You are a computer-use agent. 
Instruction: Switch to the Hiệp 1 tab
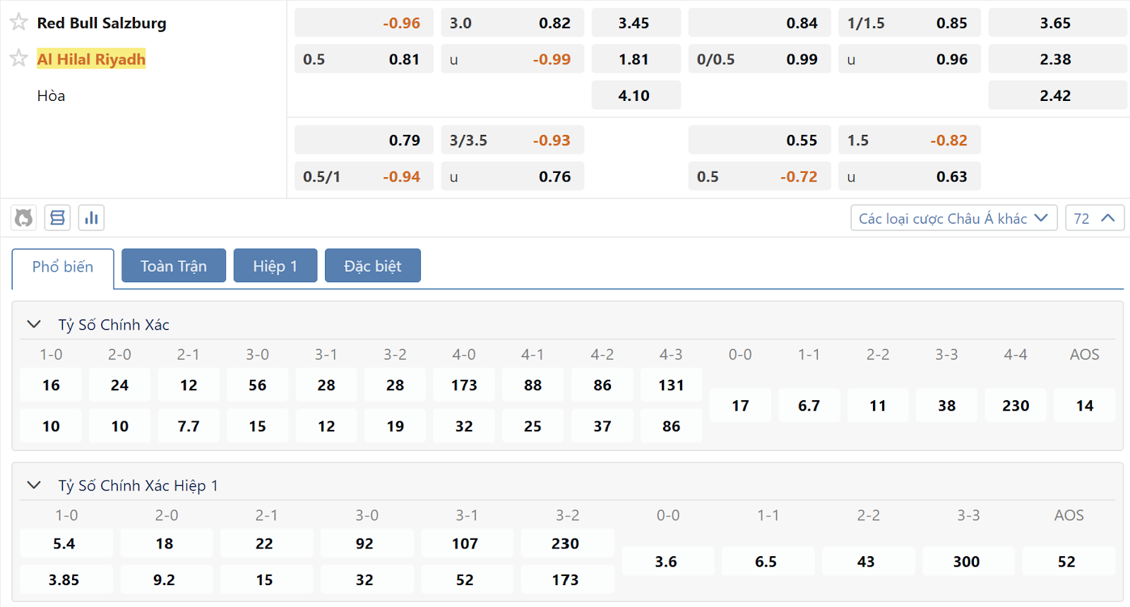(x=275, y=265)
